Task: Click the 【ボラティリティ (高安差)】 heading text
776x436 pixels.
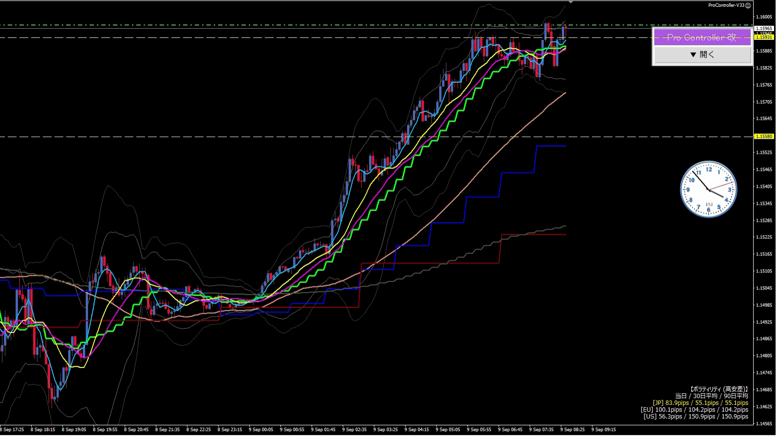Action: pyautogui.click(x=719, y=389)
